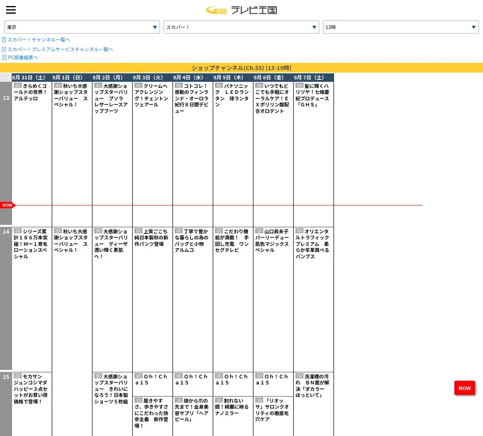The image size is (483, 436).
Task: Open program シリーズ累計186万本突破！M-1育毛ローション
Action: coord(32,299)
